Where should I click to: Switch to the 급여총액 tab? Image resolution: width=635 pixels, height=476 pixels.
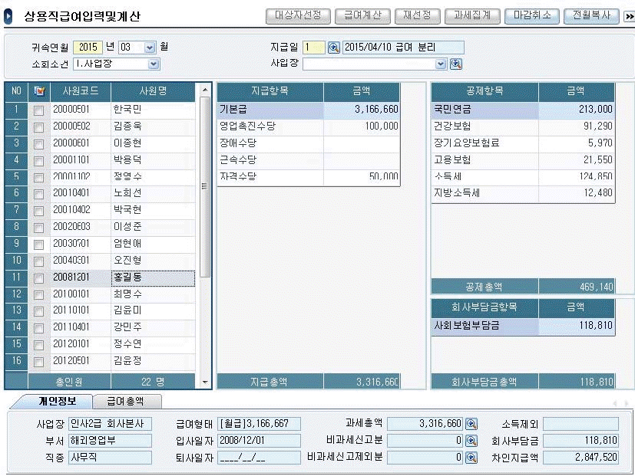coord(127,401)
